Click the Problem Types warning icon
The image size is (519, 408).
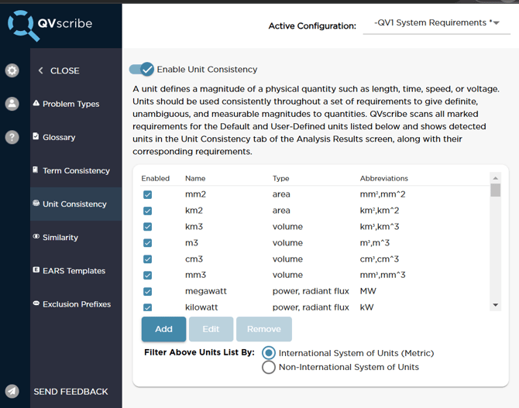point(36,103)
